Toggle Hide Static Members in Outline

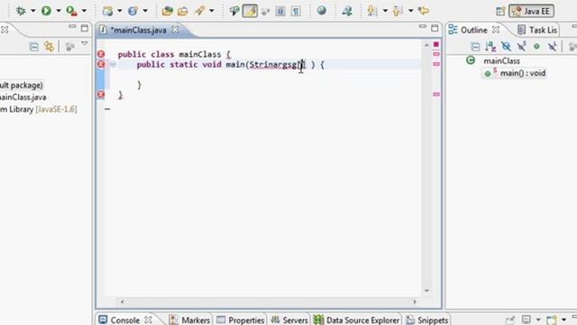coord(521,46)
